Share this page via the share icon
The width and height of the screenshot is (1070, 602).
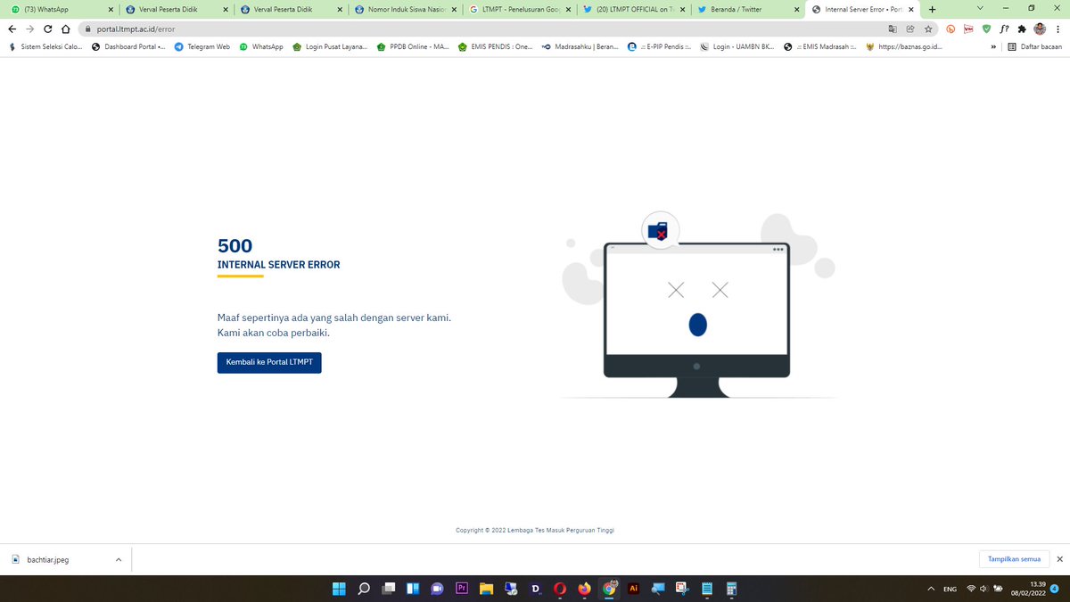pos(910,29)
